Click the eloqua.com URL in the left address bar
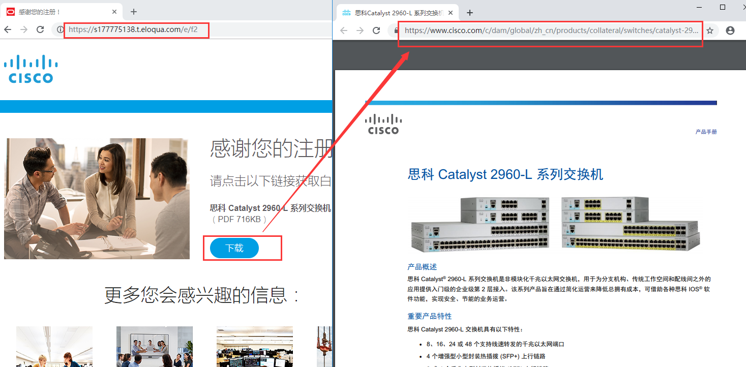 click(133, 29)
